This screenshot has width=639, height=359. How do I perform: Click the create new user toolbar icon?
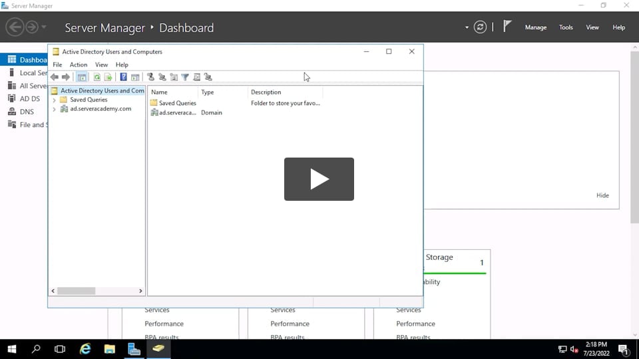[x=150, y=77]
